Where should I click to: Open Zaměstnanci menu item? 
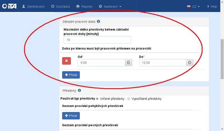tap(33, 6)
